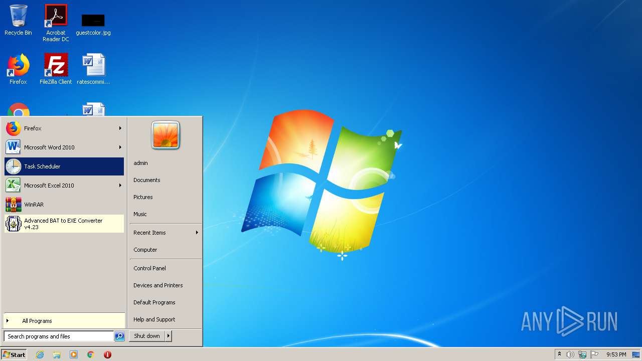
Task: Click the Microsoft Excel 2010 icon in the Start menu
Action: [x=14, y=186]
